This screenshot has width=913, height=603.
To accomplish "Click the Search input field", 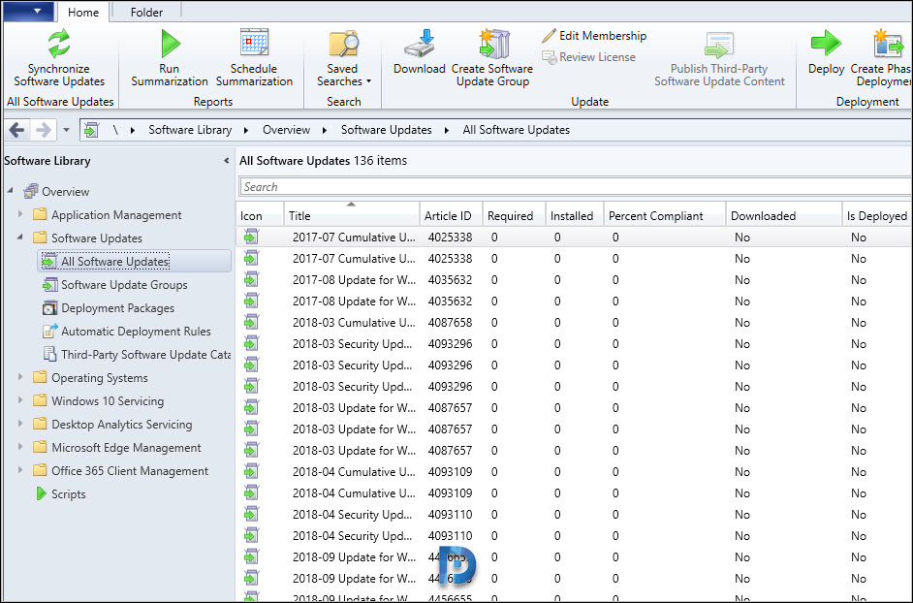I will pyautogui.click(x=575, y=187).
